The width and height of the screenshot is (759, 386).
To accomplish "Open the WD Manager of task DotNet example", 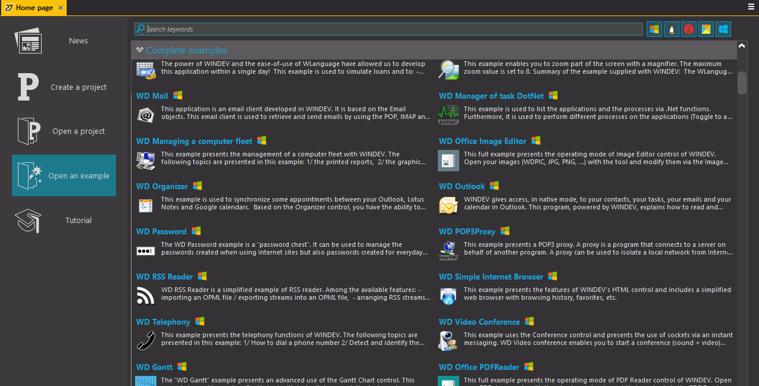I will coord(491,96).
